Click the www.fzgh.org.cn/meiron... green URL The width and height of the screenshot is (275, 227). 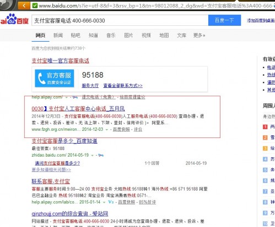click(56, 129)
